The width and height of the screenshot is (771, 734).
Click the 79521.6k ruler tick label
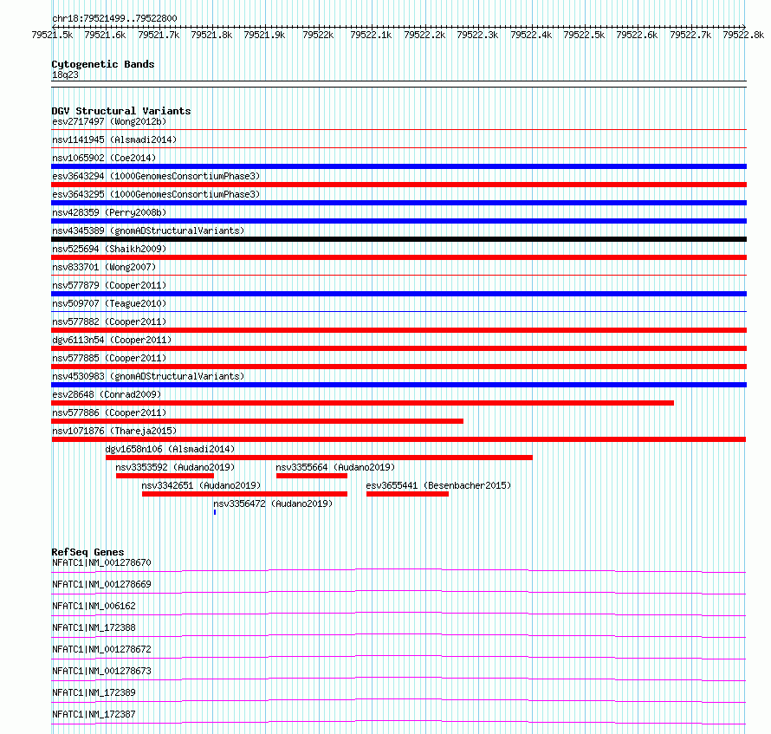[x=105, y=35]
